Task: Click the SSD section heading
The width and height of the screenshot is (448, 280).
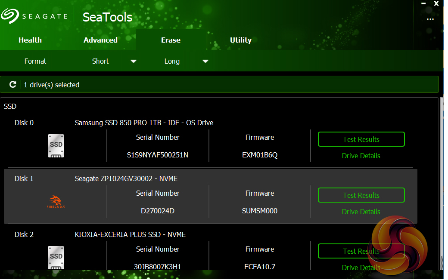Action: (x=10, y=106)
